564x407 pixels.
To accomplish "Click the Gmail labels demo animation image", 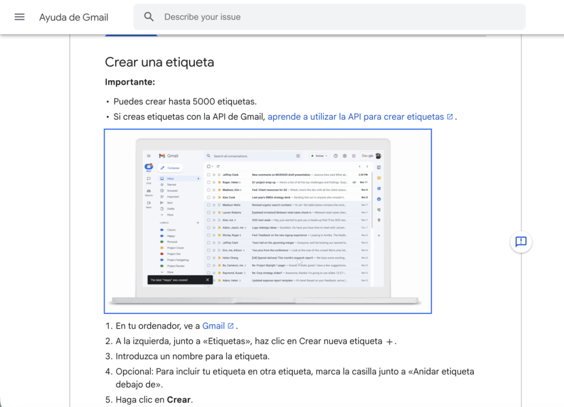I will click(x=268, y=221).
